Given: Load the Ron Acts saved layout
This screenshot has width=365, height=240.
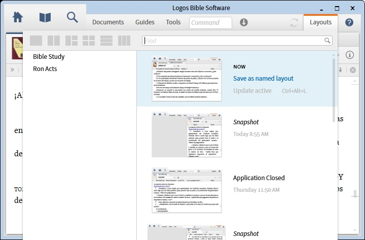Looking at the screenshot, I should point(45,68).
